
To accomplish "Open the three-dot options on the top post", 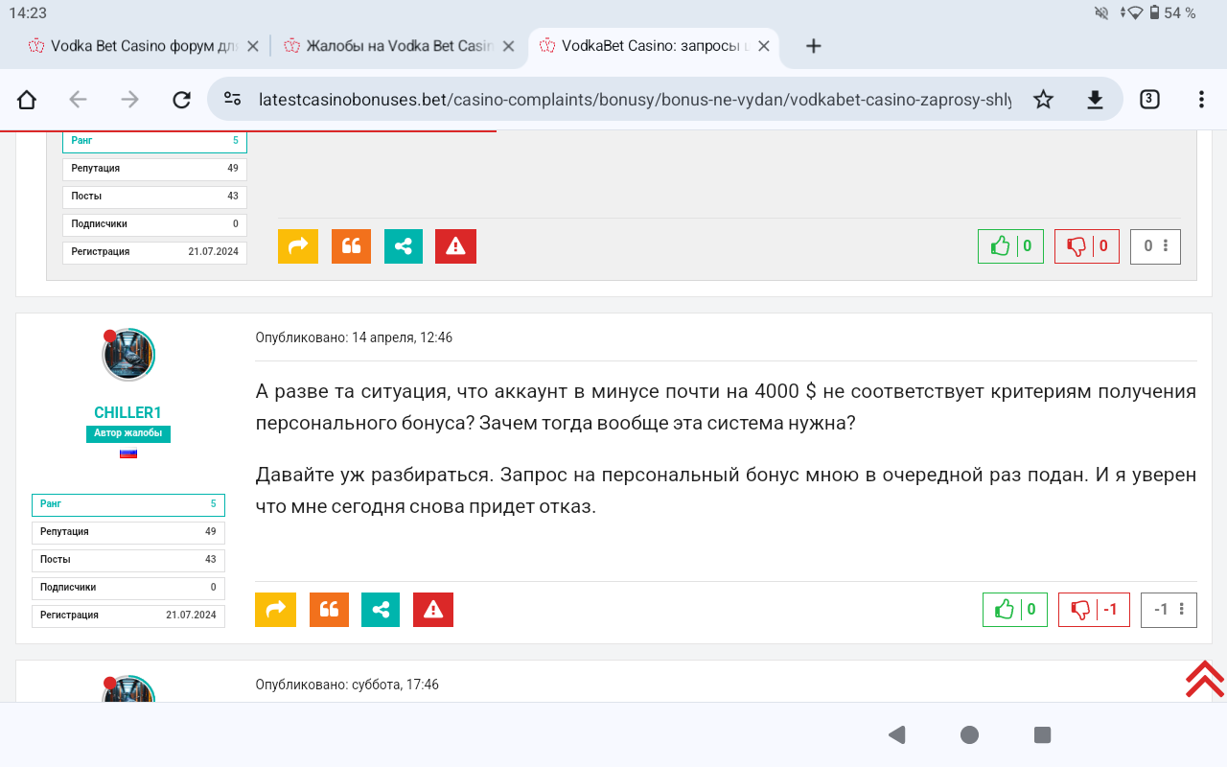I will point(1166,246).
